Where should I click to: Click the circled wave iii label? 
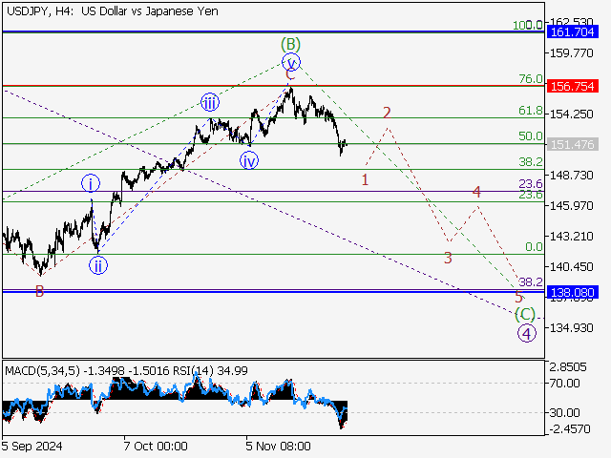pos(209,103)
